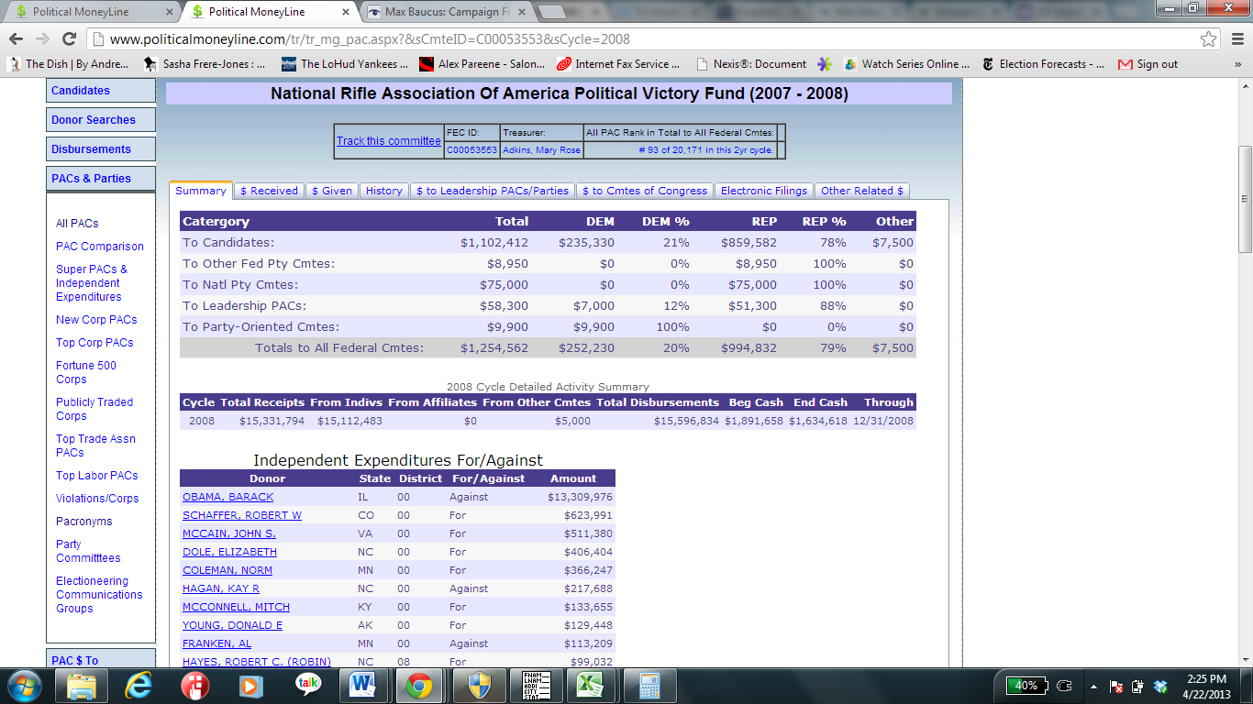Open $ to Cmtes of Congress tab
This screenshot has width=1253, height=704.
pos(645,191)
